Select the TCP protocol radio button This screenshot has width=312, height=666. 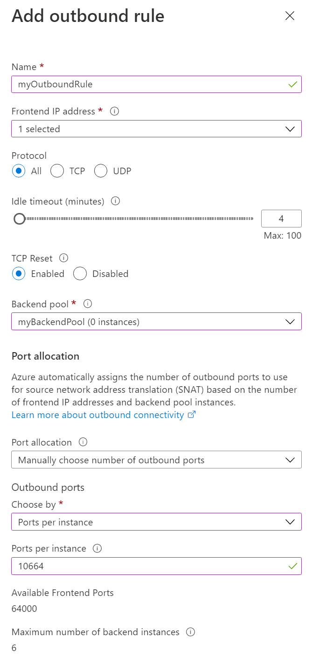click(x=57, y=171)
